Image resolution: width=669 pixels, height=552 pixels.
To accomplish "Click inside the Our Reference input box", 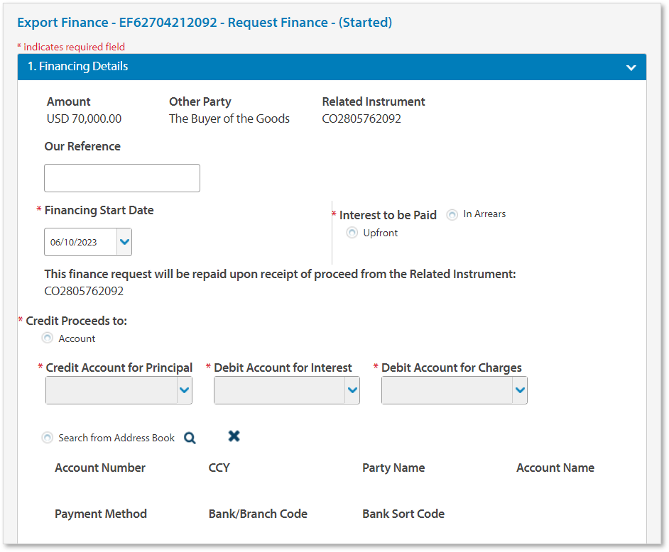I will 121,177.
